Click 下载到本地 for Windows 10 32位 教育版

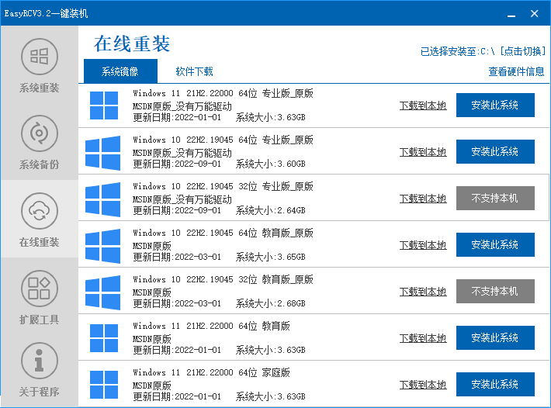[x=423, y=292]
